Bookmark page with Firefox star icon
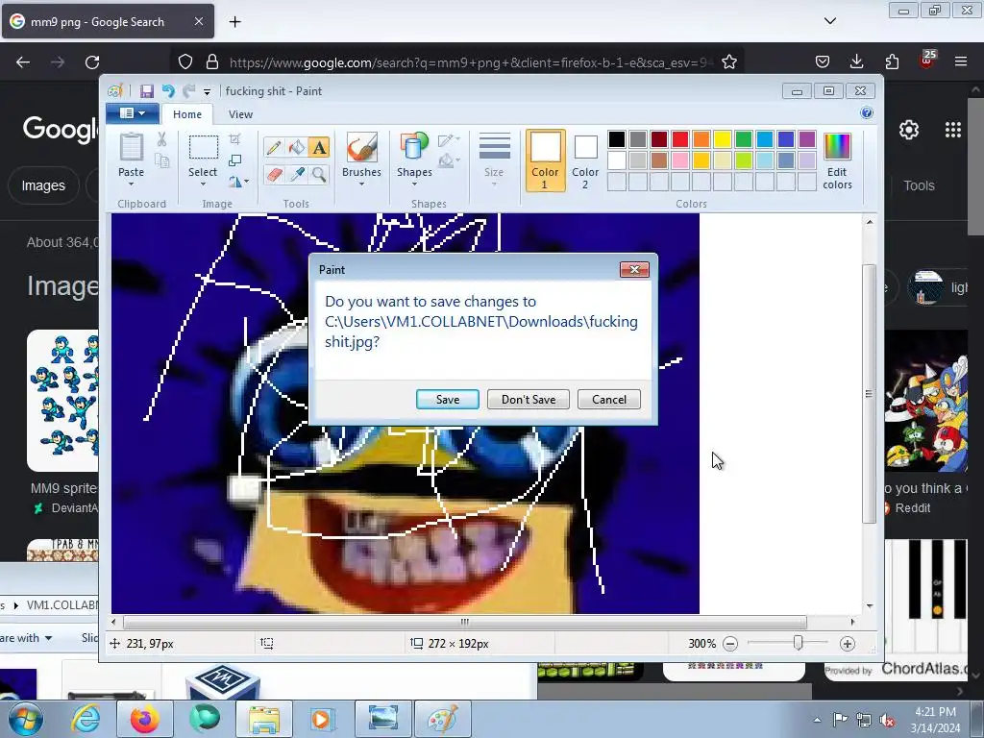 (x=728, y=62)
